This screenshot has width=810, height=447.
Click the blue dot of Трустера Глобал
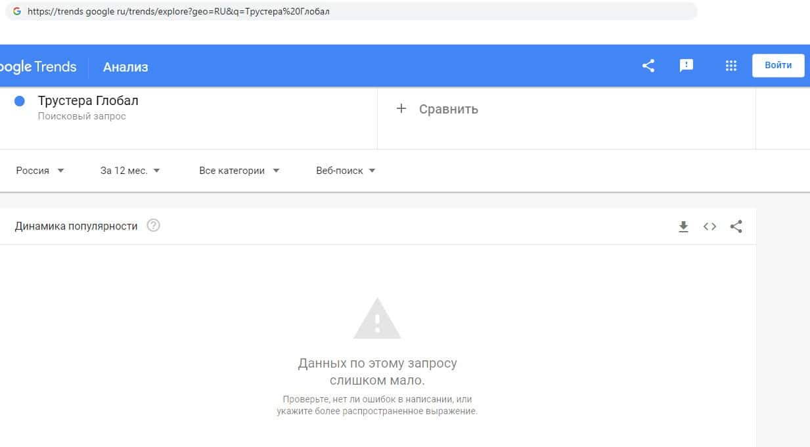tap(20, 101)
